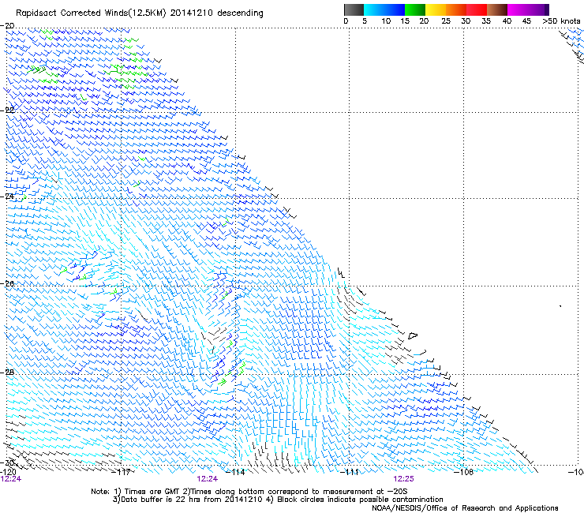584x513 pixels.
Task: Click the yellow 20-25 knots legend swatch
Action: point(436,9)
